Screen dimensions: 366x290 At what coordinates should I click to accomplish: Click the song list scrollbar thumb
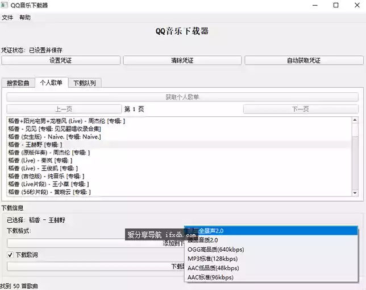tap(355, 130)
